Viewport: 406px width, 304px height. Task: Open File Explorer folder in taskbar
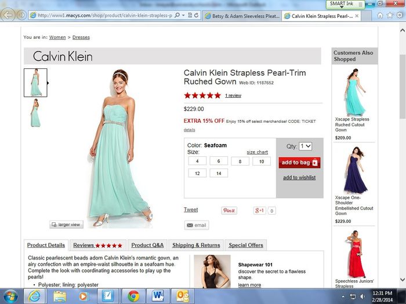[60, 296]
